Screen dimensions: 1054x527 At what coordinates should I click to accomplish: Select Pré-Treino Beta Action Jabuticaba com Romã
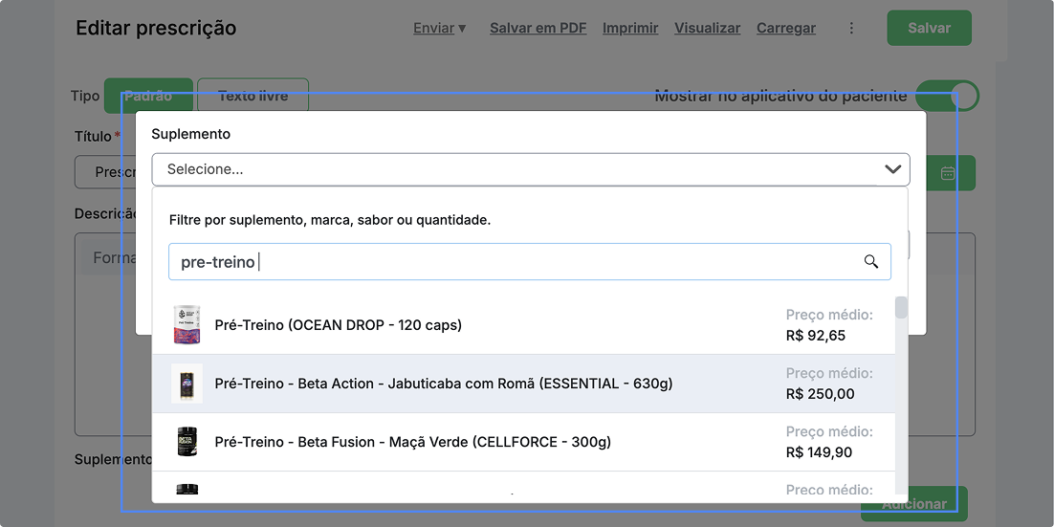[443, 384]
